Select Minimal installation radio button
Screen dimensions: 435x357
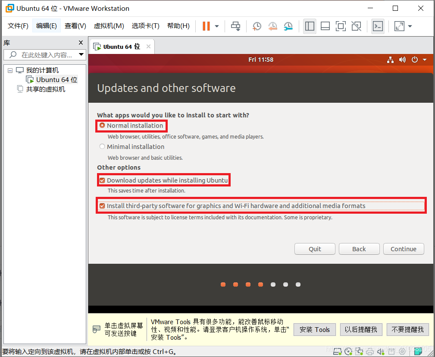pos(102,146)
